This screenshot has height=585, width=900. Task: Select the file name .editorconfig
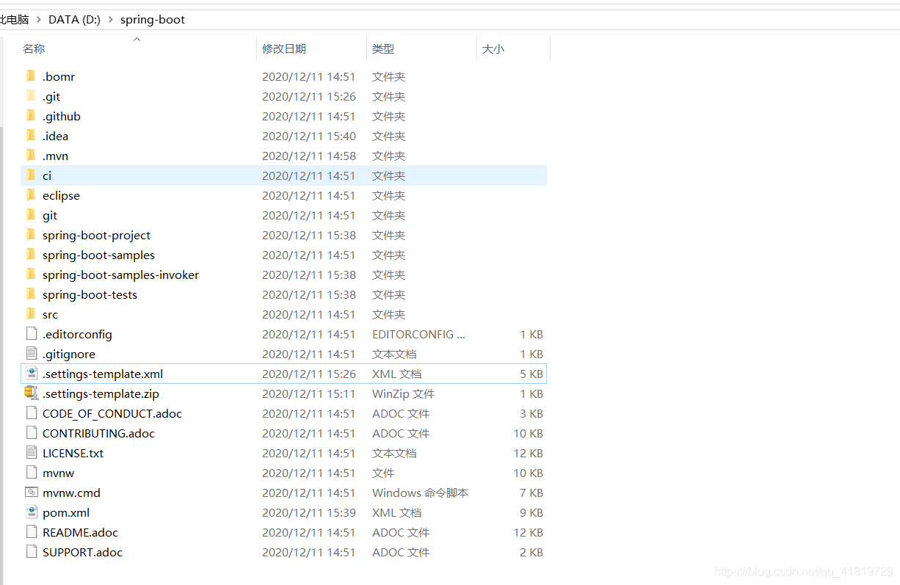click(77, 334)
